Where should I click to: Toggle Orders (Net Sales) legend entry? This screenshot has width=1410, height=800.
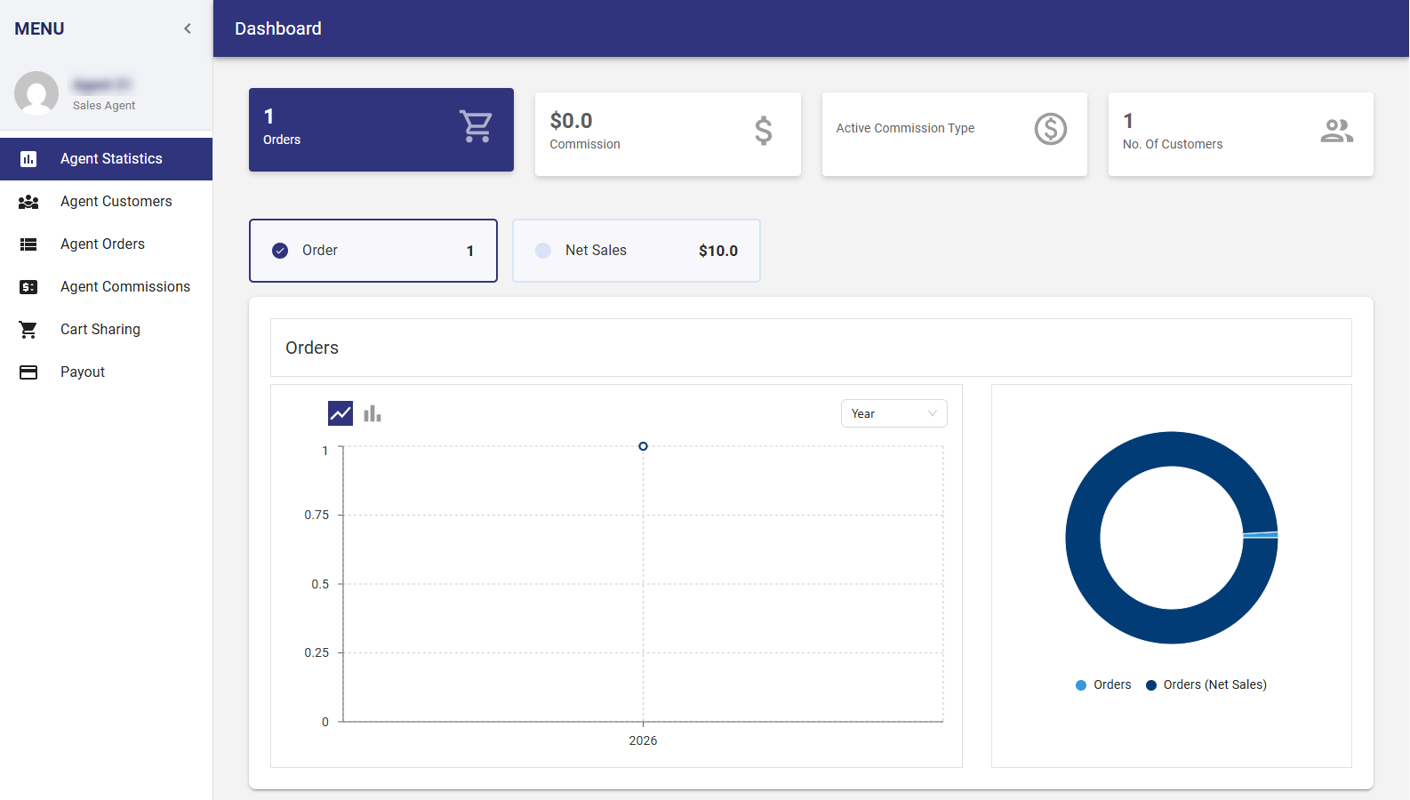point(1206,684)
